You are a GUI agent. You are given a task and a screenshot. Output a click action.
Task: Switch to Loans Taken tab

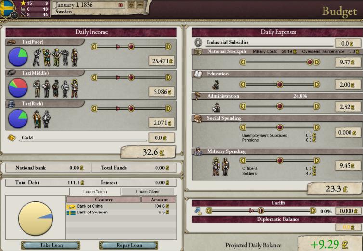coord(95,192)
